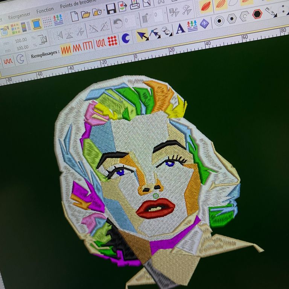The image size is (289, 289).
Task: Click the grayed mirror-horizontal icon
Action: pyautogui.click(x=59, y=35)
